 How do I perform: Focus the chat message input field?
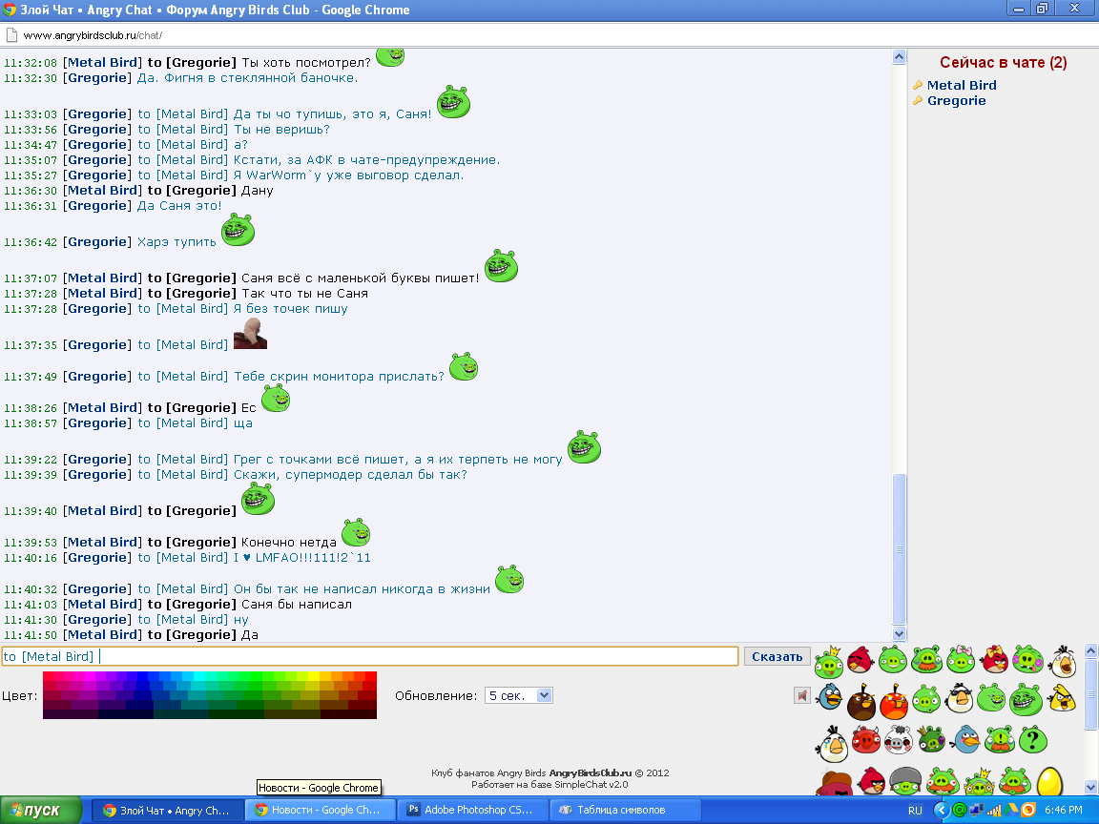pos(369,656)
